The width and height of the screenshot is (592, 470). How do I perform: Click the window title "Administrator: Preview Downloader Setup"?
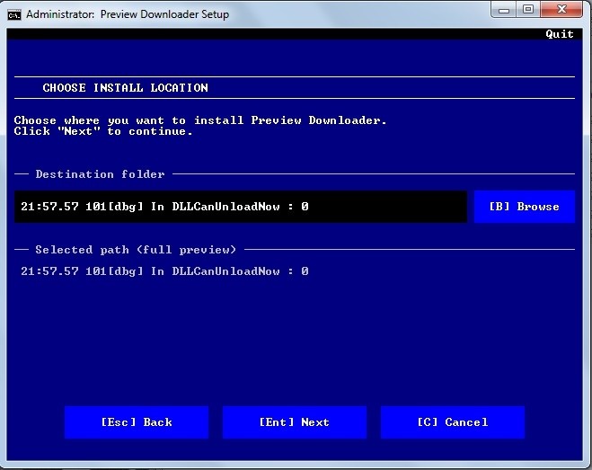click(x=128, y=14)
